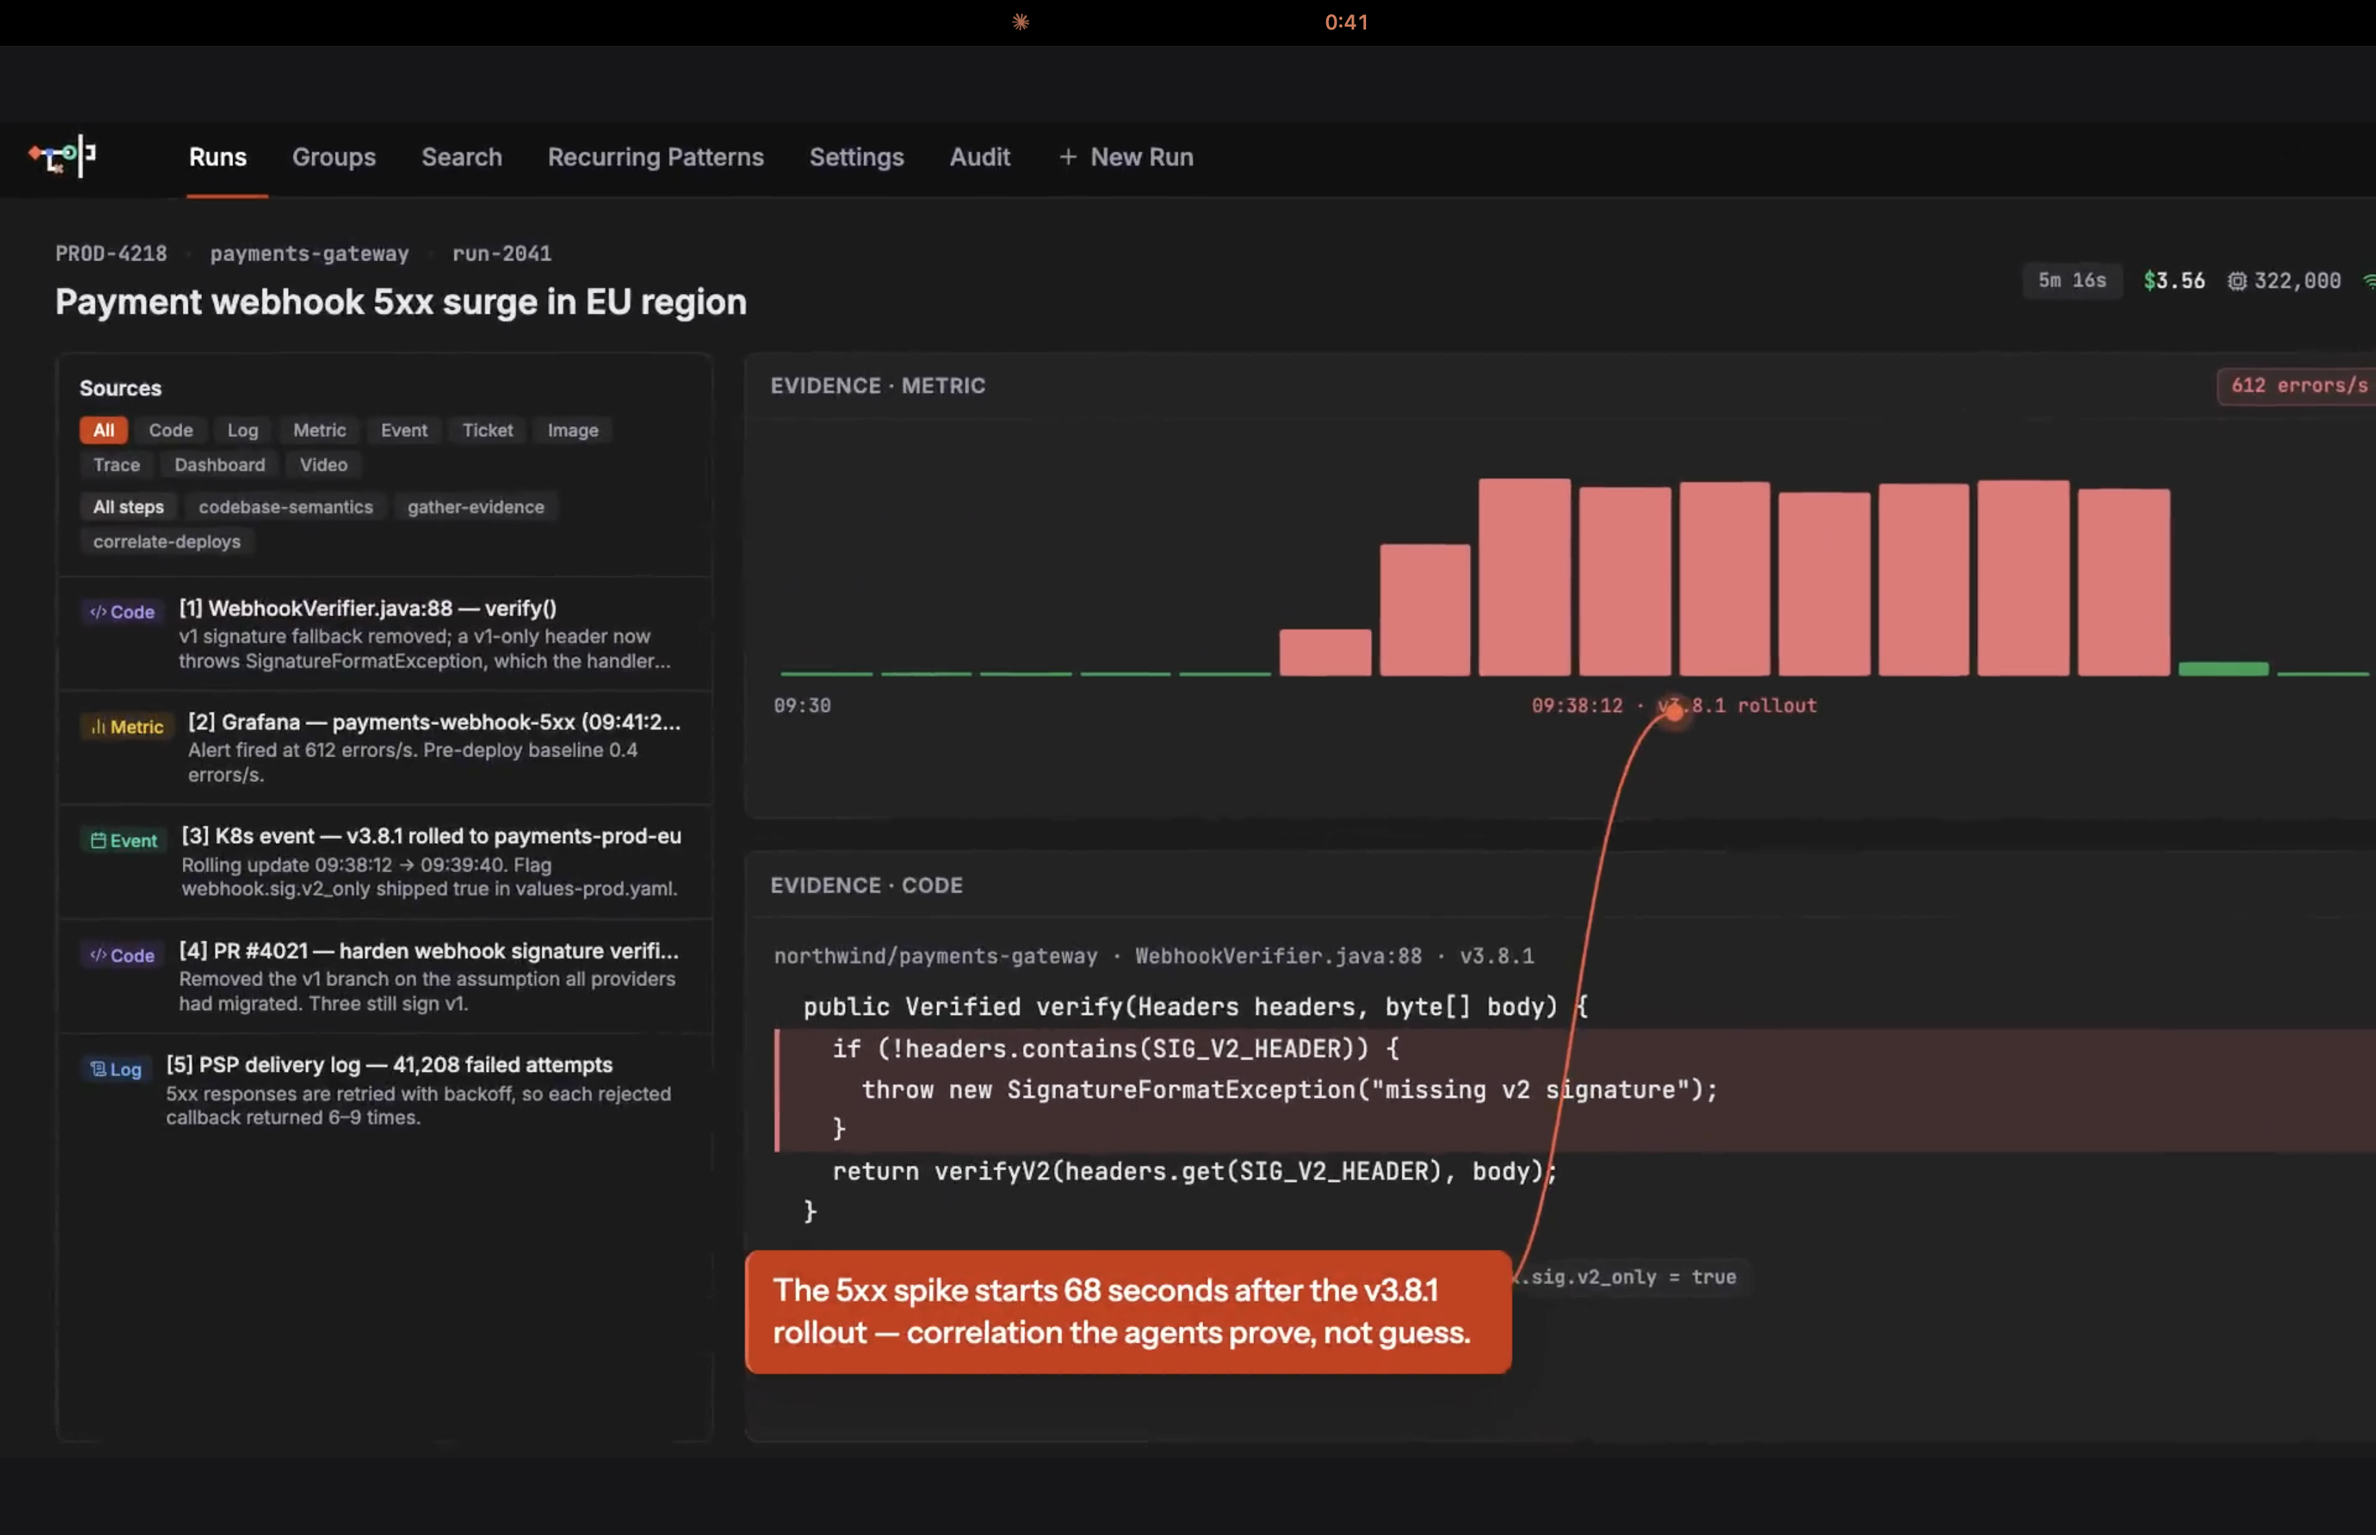This screenshot has height=1535, width=2376.
Task: Click the northwind/payments-gateway file path
Action: point(935,956)
